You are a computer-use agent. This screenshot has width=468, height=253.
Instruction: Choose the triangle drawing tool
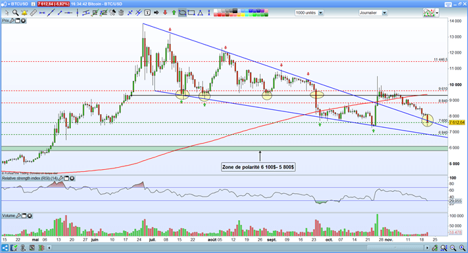click(200, 13)
